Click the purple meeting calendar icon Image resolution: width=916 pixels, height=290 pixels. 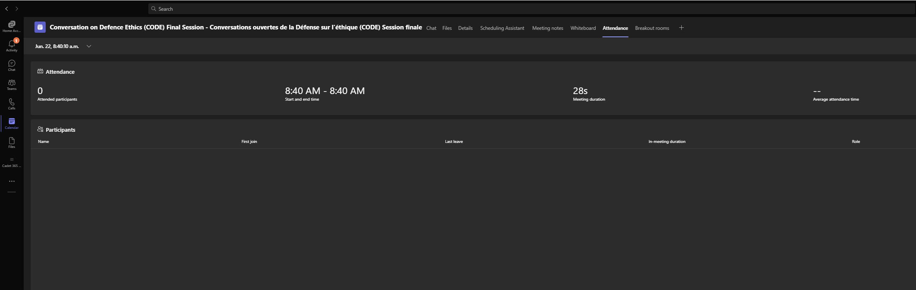pyautogui.click(x=40, y=27)
